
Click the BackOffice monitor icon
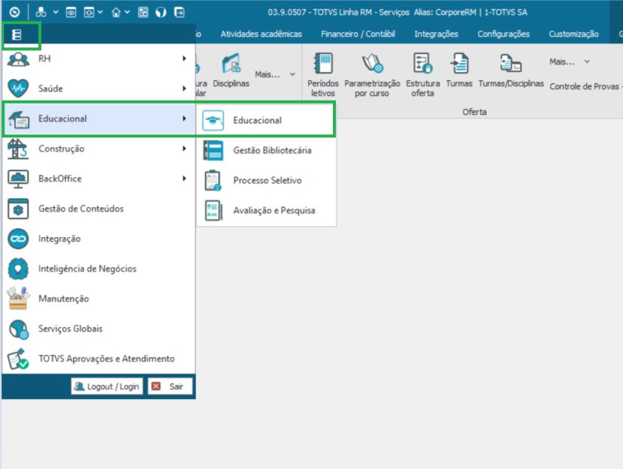(18, 179)
